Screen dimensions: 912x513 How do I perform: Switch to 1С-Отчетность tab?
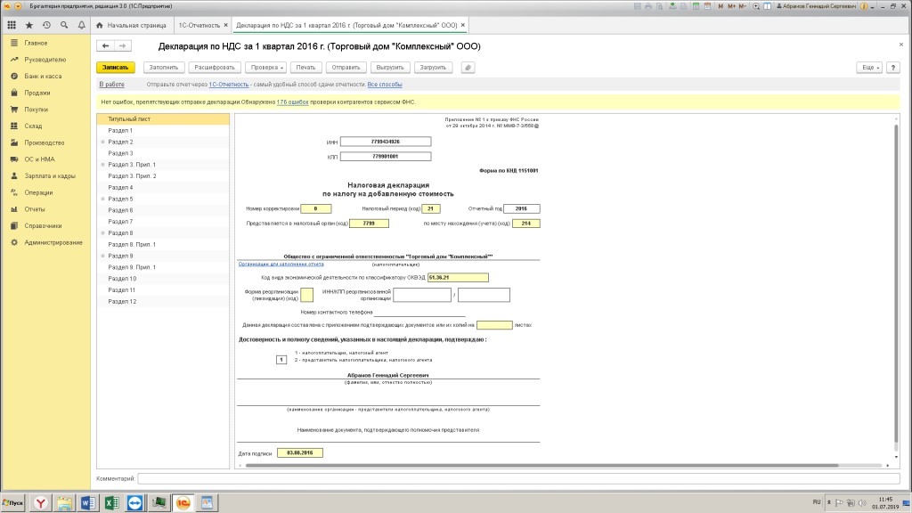199,25
